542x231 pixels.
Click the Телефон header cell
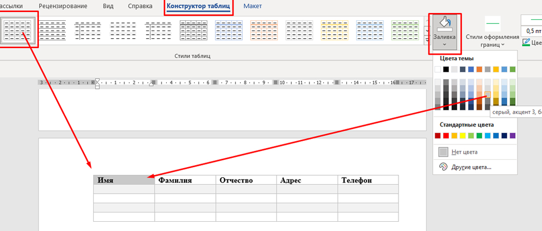[x=368, y=180]
